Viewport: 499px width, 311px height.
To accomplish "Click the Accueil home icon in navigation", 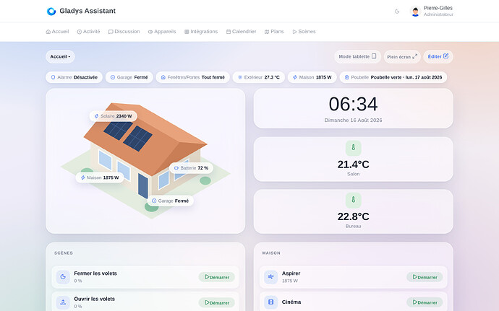I will pos(48,32).
